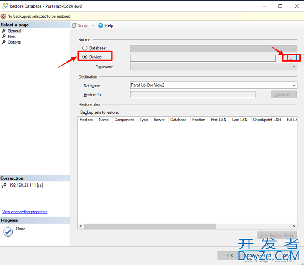Click the wrench icon beside Options
304x265 pixels.
coord(4,42)
